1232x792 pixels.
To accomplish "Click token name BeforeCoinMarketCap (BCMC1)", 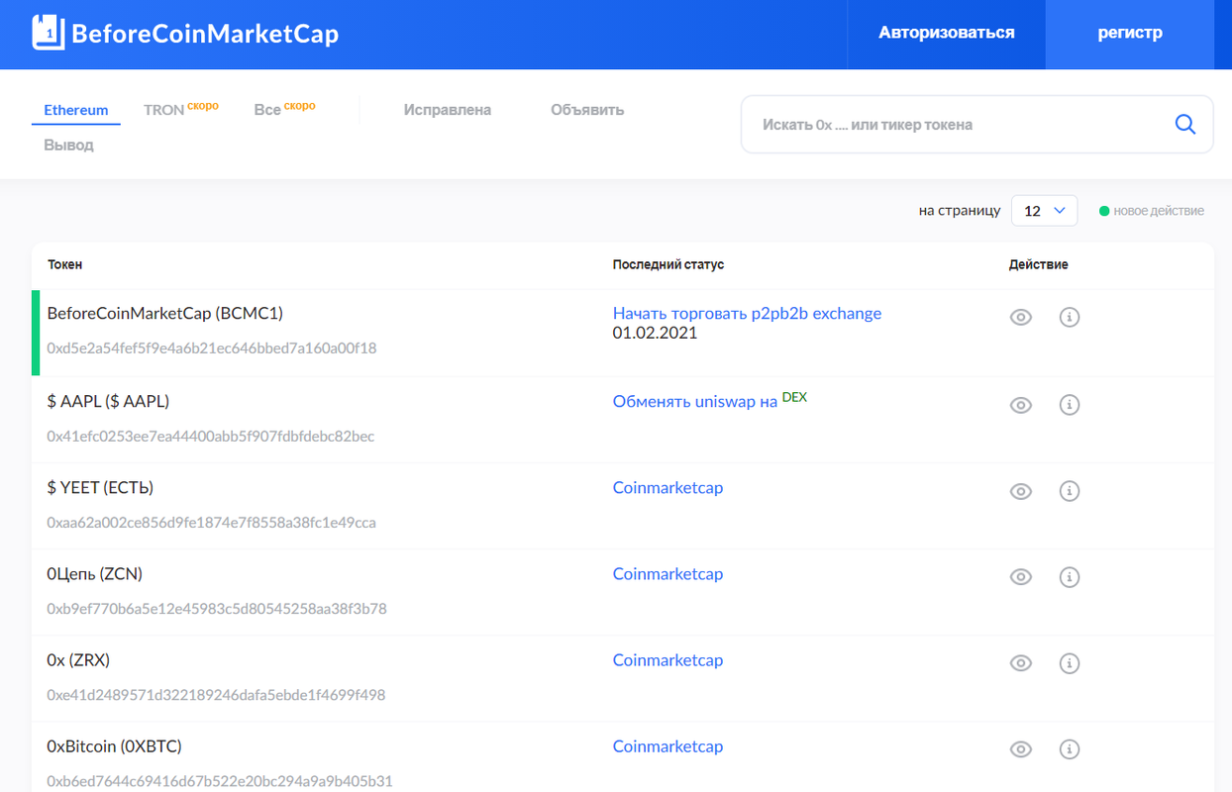I will point(165,313).
